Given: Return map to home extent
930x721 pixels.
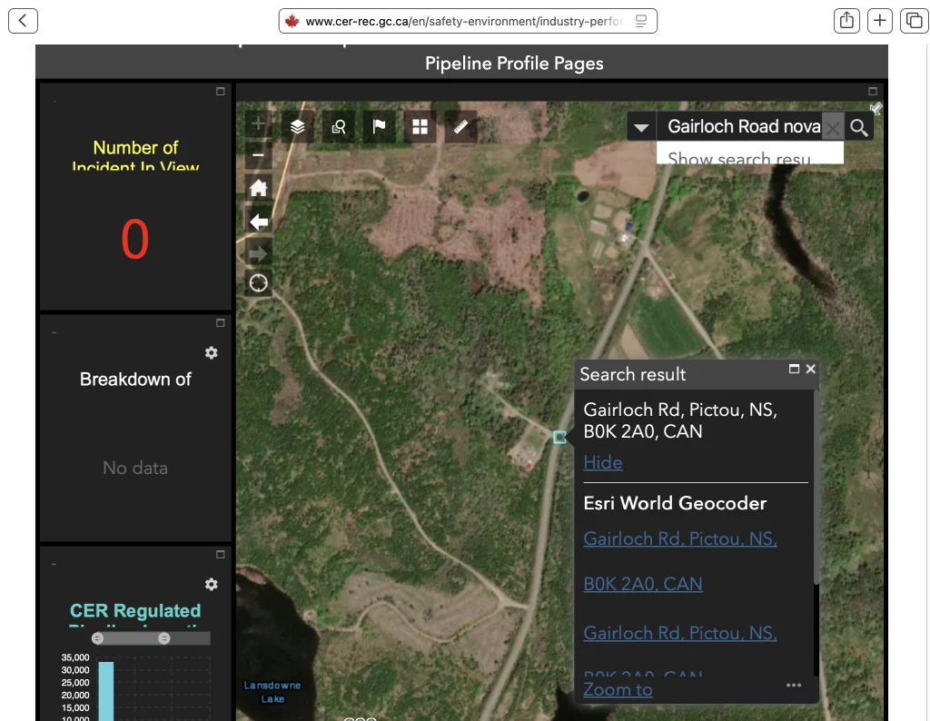Looking at the screenshot, I should [259, 188].
